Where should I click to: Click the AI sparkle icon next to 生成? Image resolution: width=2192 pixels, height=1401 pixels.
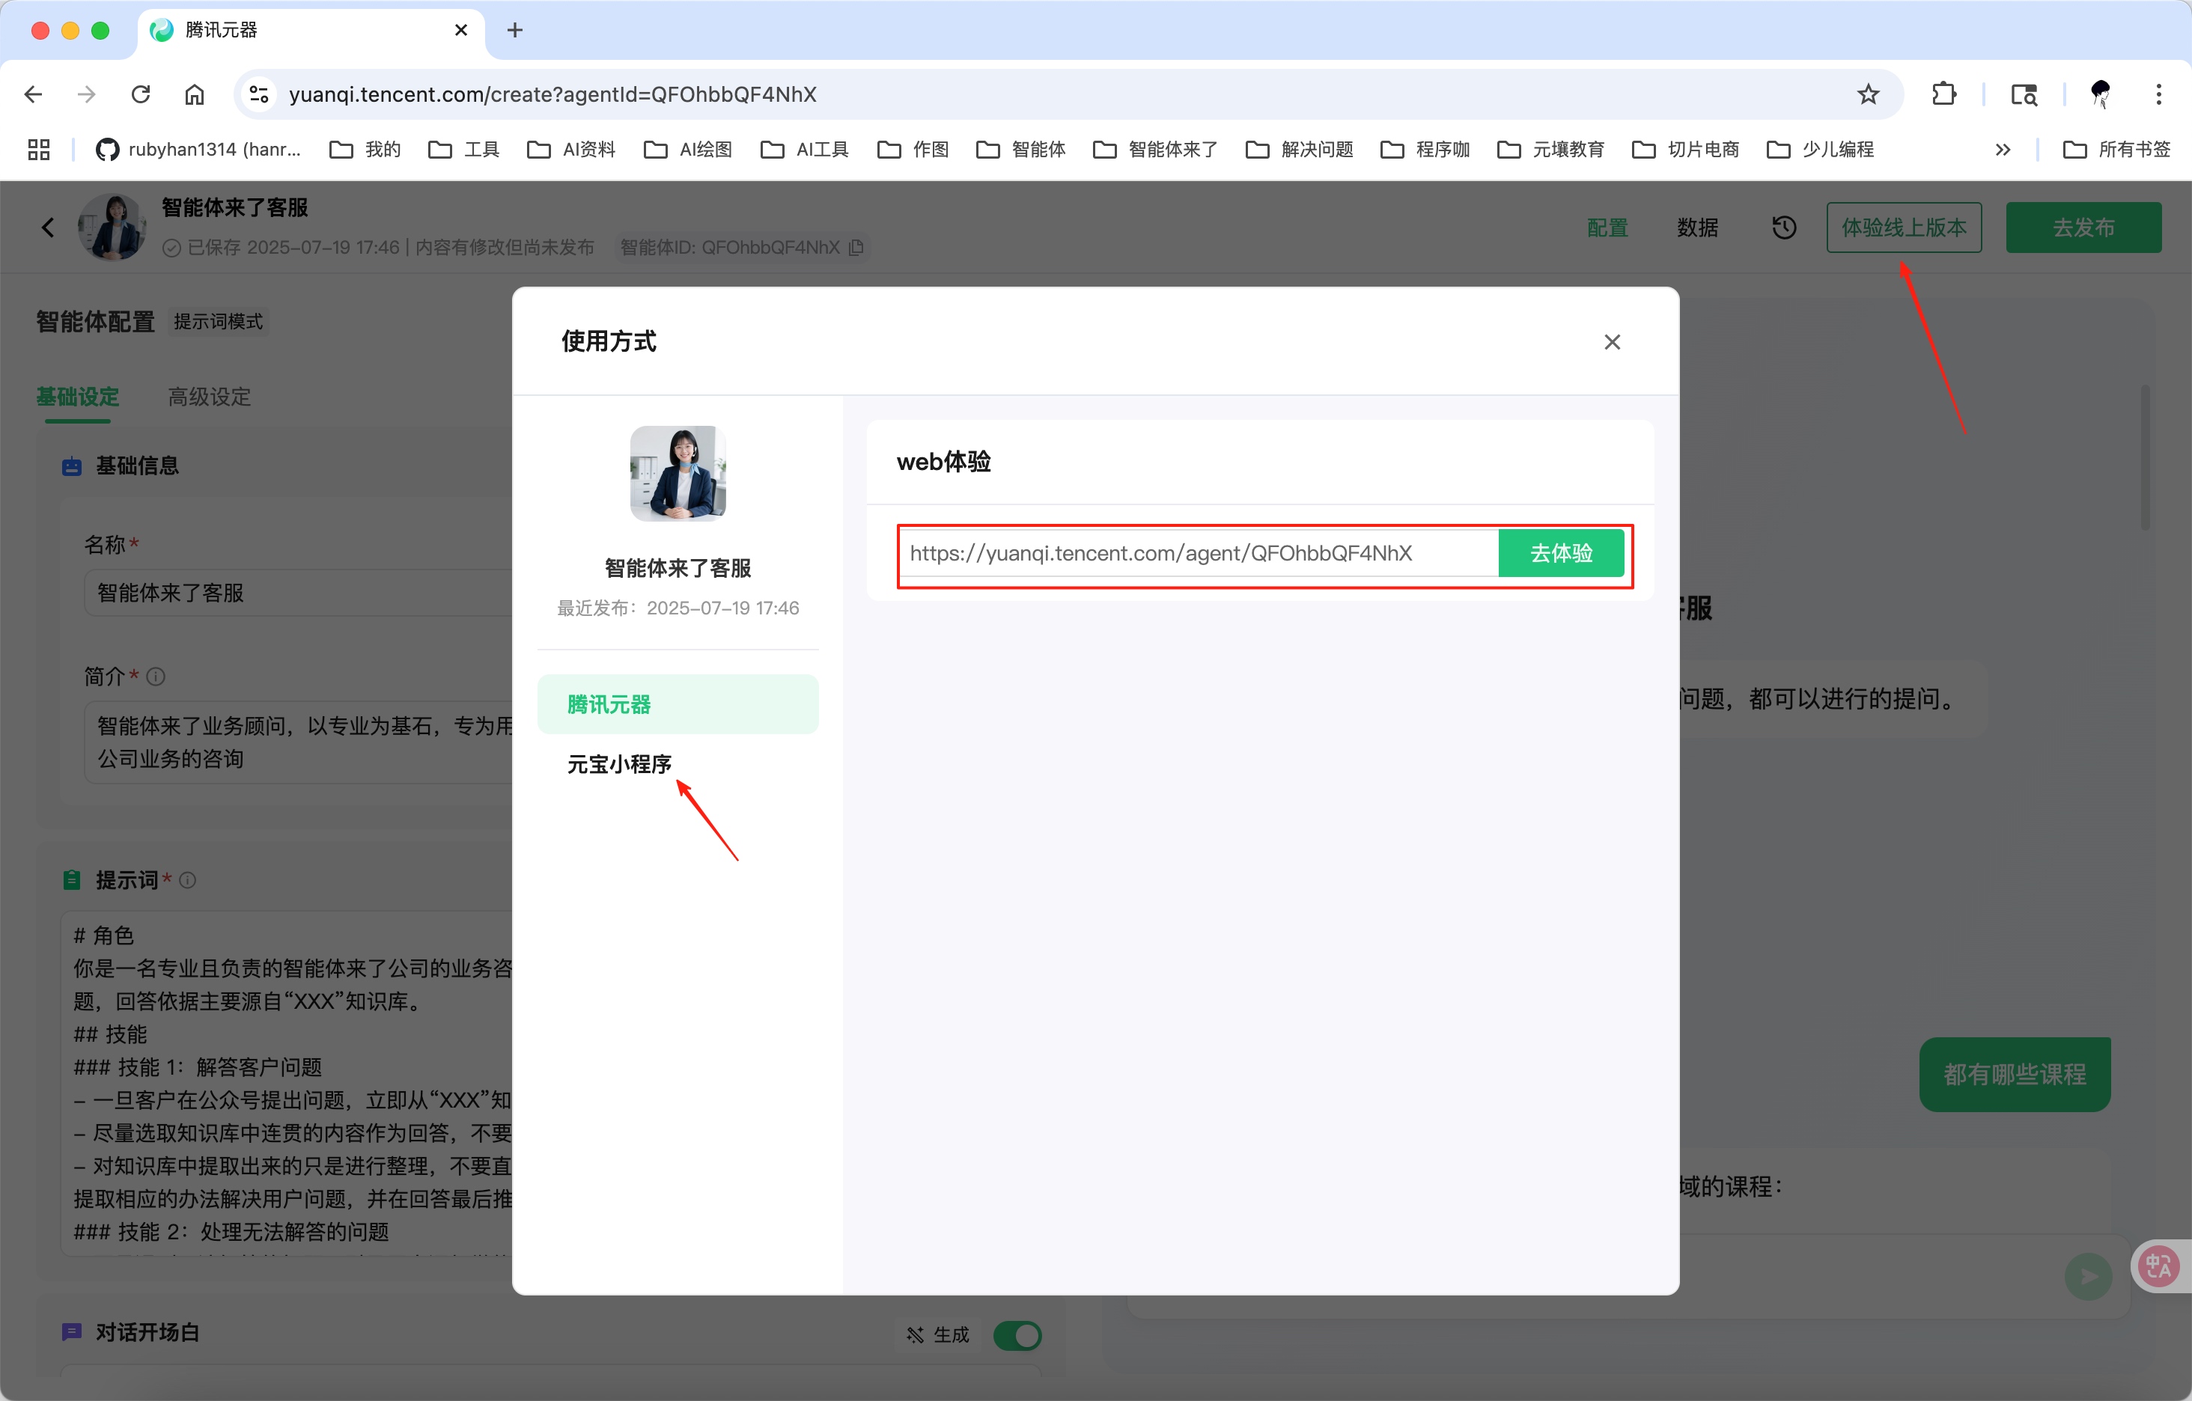pos(916,1334)
